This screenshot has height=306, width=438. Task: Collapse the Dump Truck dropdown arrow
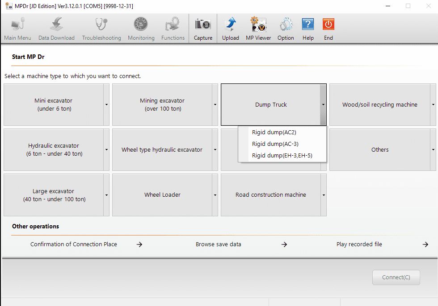click(323, 105)
